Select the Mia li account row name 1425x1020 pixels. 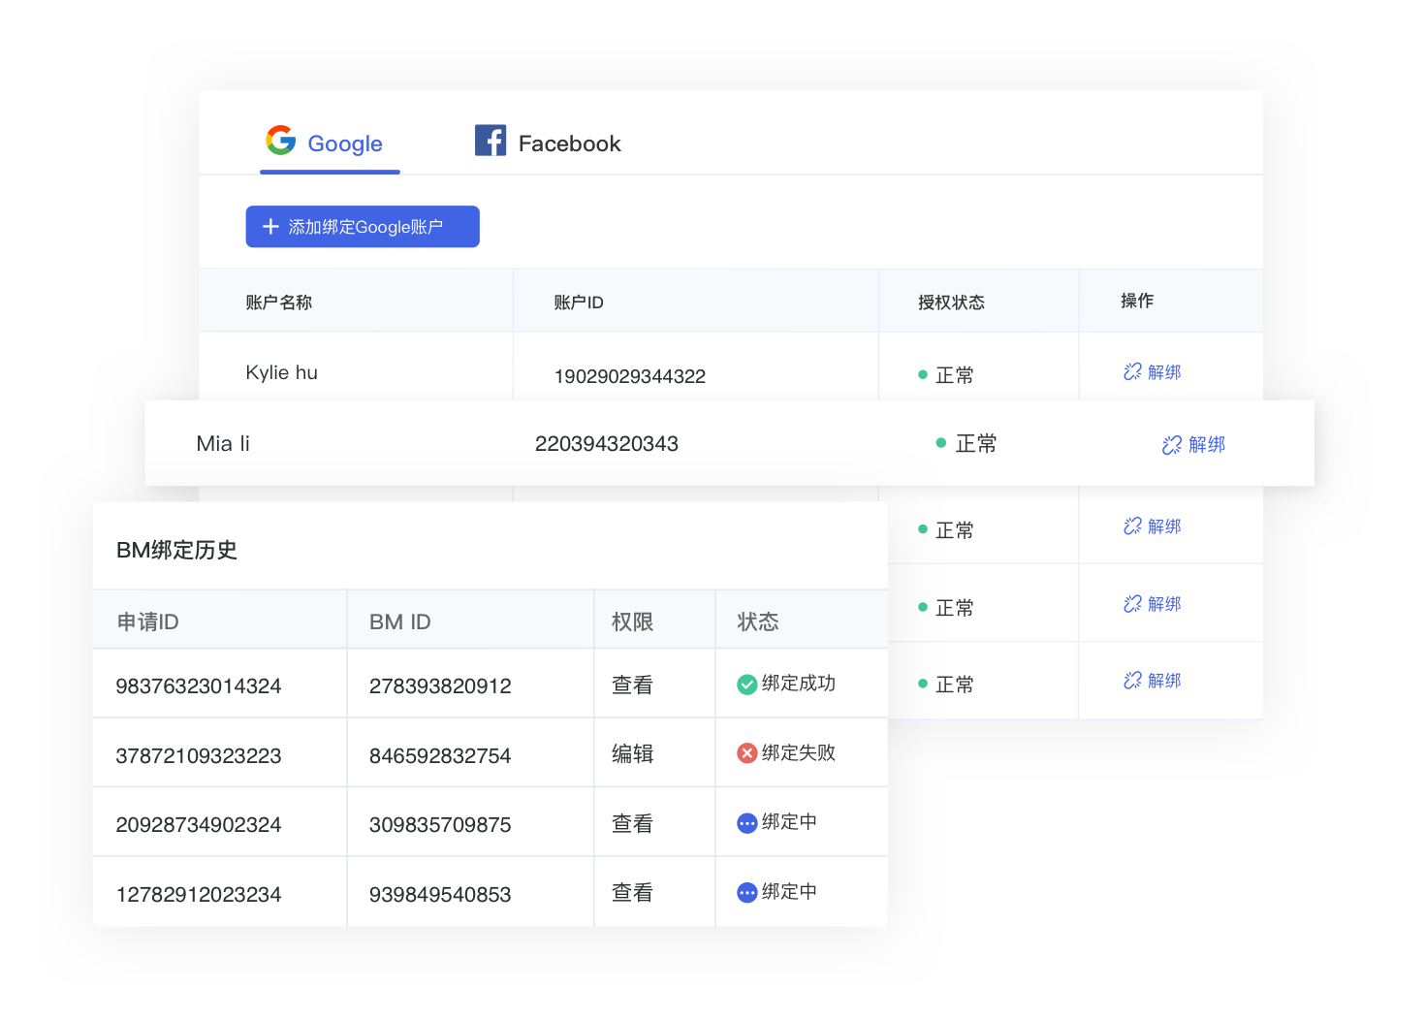tap(223, 444)
